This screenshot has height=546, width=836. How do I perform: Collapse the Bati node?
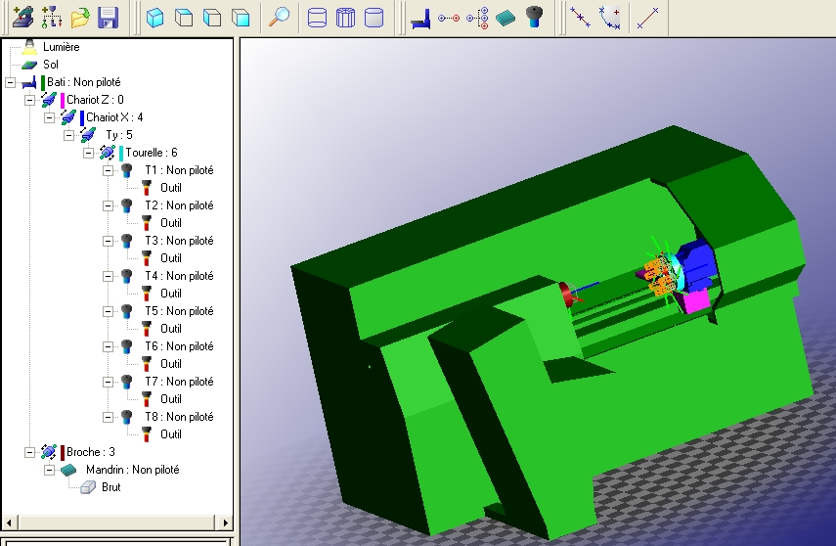click(10, 82)
